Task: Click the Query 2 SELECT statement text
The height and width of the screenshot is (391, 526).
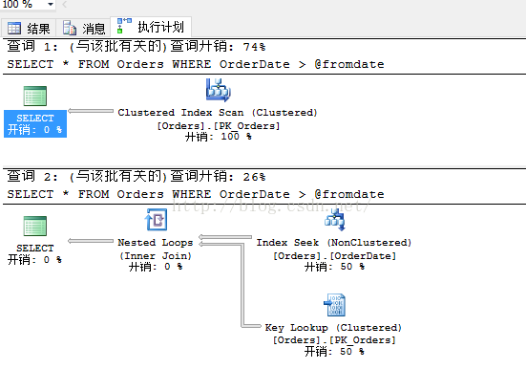Action: [x=196, y=194]
